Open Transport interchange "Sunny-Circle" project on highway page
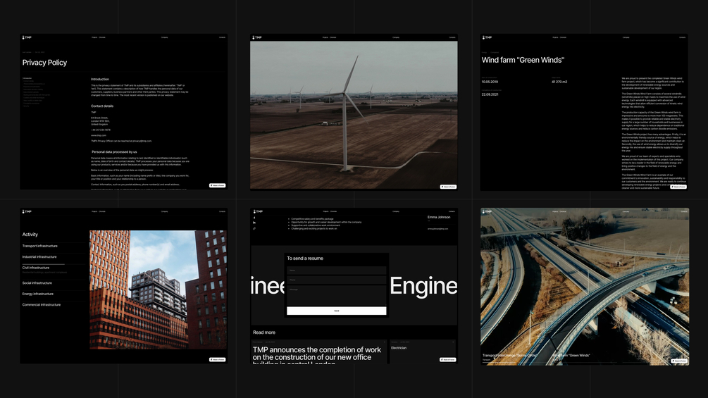The width and height of the screenshot is (708, 398). tap(510, 356)
